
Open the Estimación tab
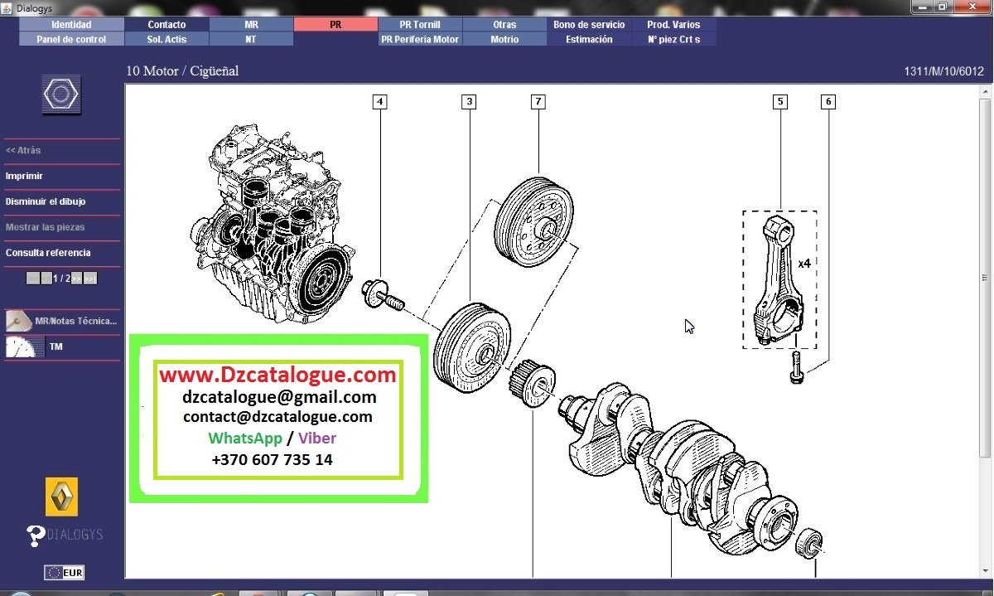click(x=589, y=39)
